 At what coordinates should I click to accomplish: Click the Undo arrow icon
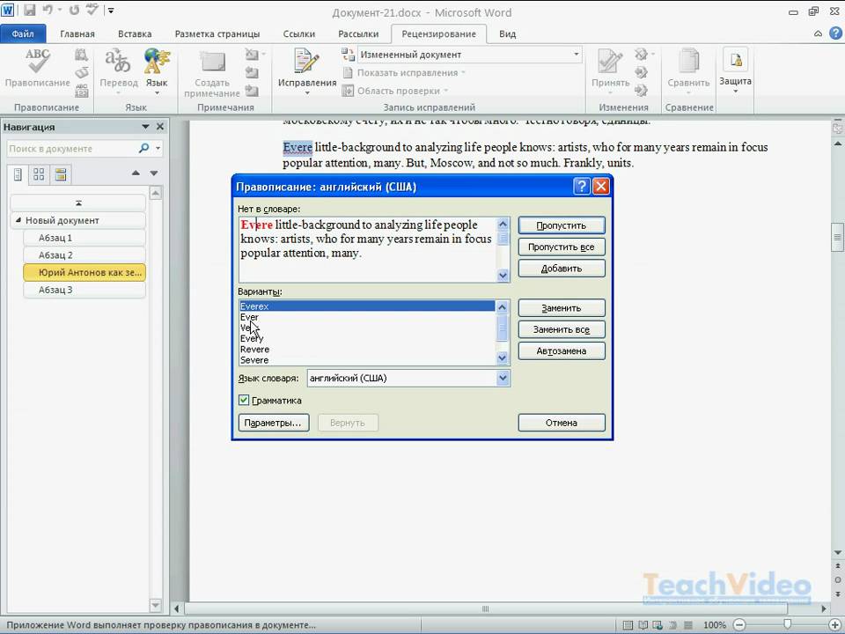[48, 10]
